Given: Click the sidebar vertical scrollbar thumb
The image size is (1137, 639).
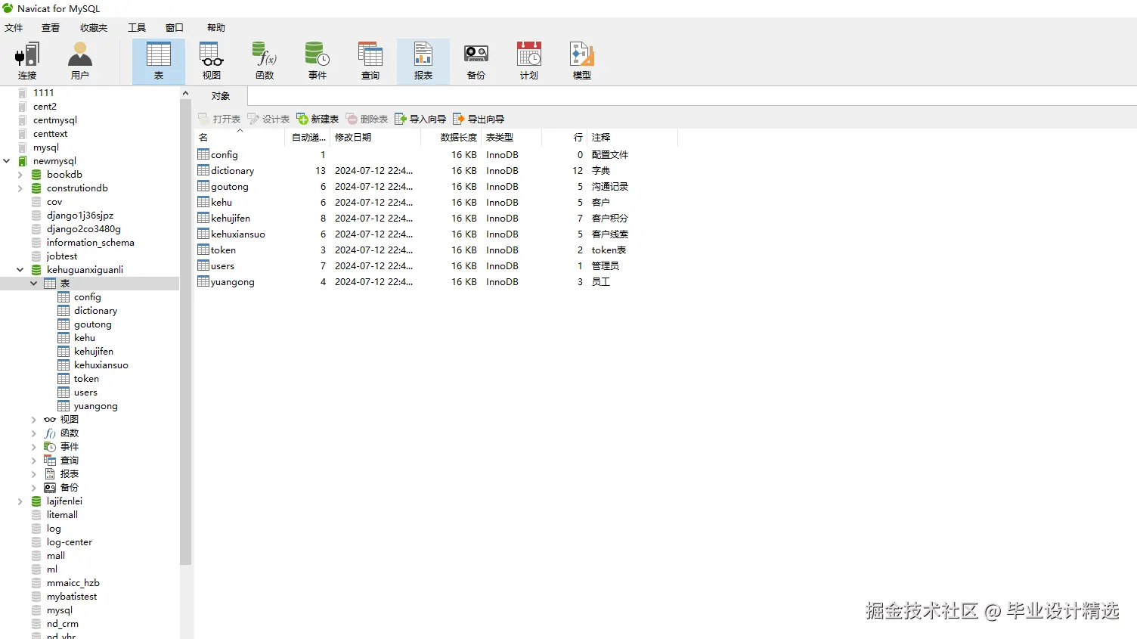Looking at the screenshot, I should click(x=185, y=333).
